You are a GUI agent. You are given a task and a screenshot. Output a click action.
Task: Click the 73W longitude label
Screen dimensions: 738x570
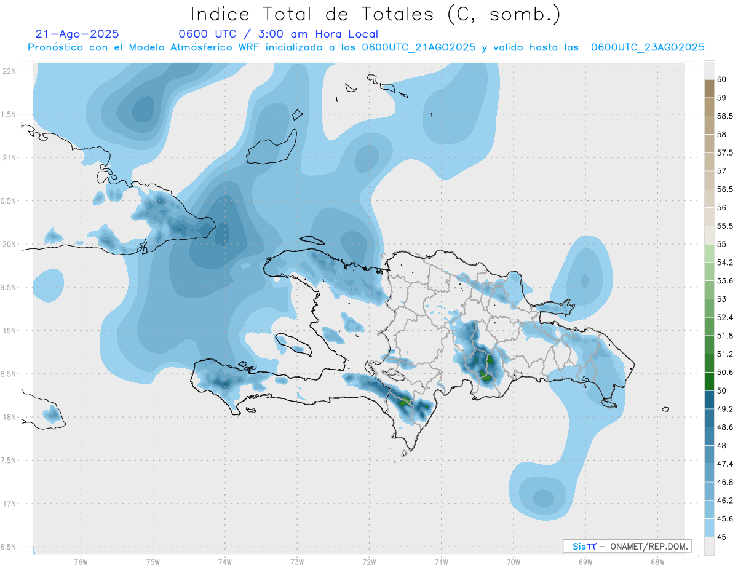pos(297,561)
